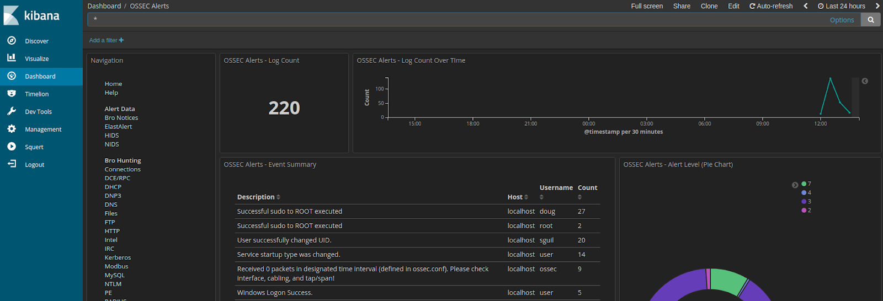Open Timelion icon in sidebar
The width and height of the screenshot is (883, 301).
(12, 93)
